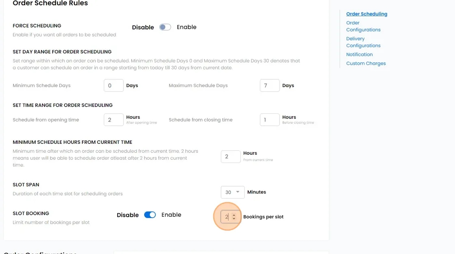Click the Enable label beside Force Scheduling
This screenshot has height=254, width=455.
[x=186, y=27]
